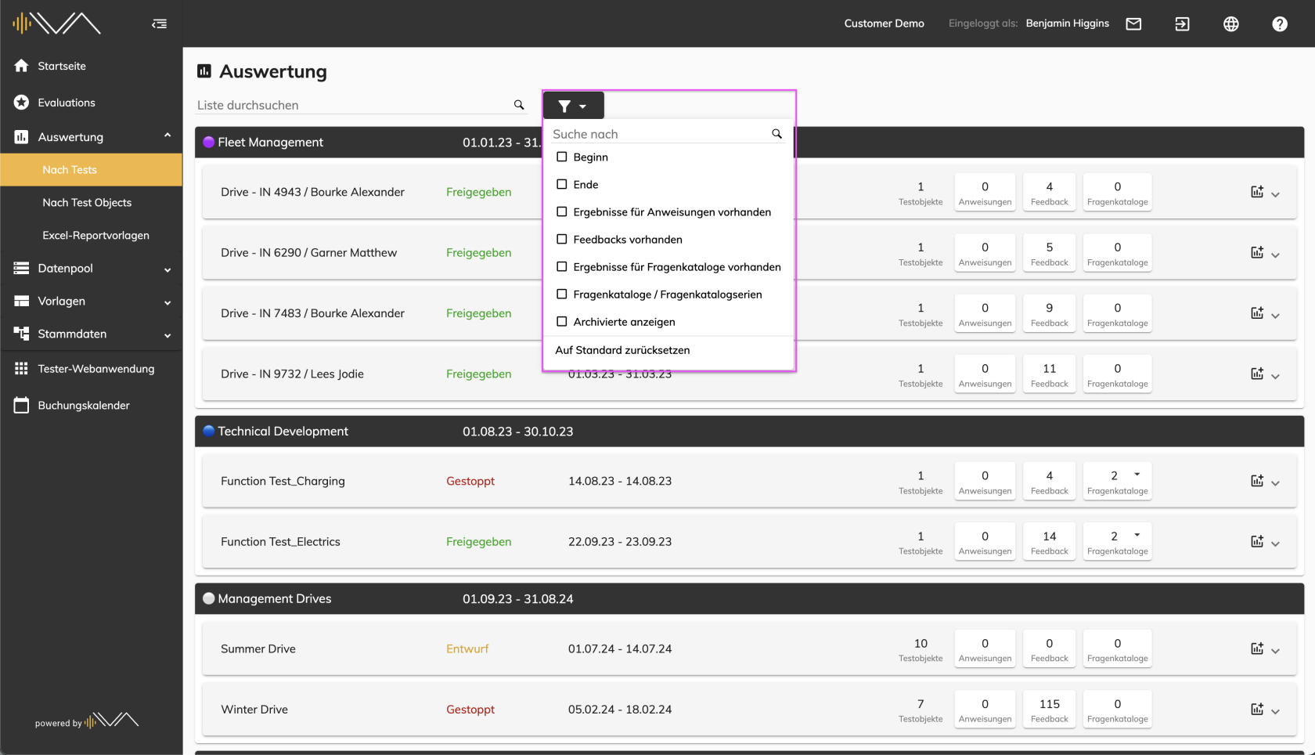Expand Datenpool sidebar section
Image resolution: width=1315 pixels, height=755 pixels.
168,269
